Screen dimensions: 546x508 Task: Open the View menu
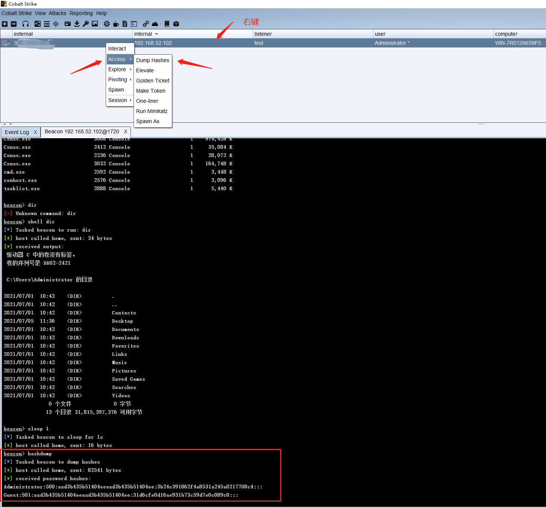tap(40, 13)
